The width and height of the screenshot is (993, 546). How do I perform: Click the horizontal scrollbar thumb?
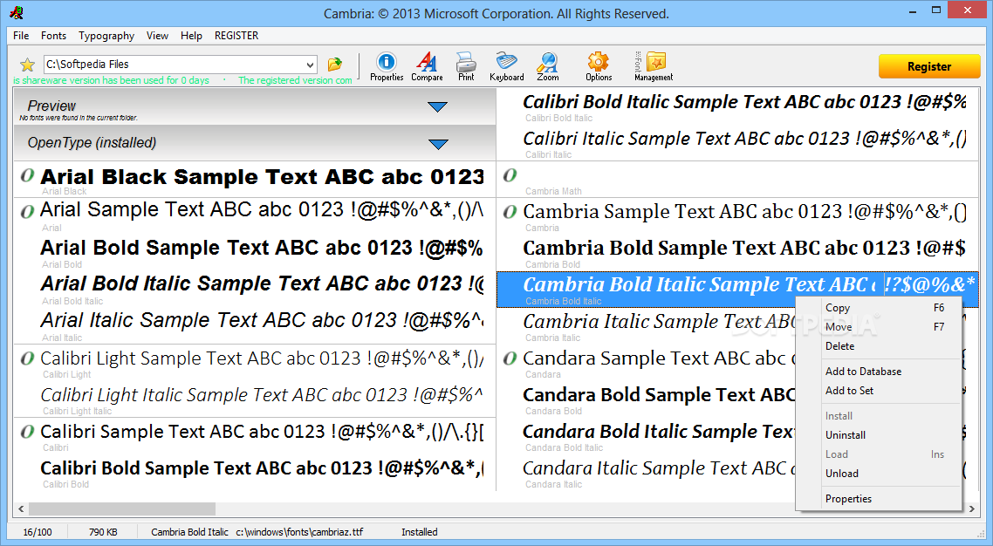click(x=122, y=508)
